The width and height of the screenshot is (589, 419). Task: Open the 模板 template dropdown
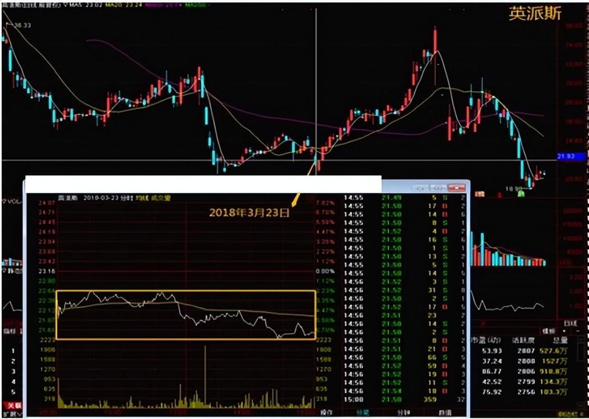[549, 331]
